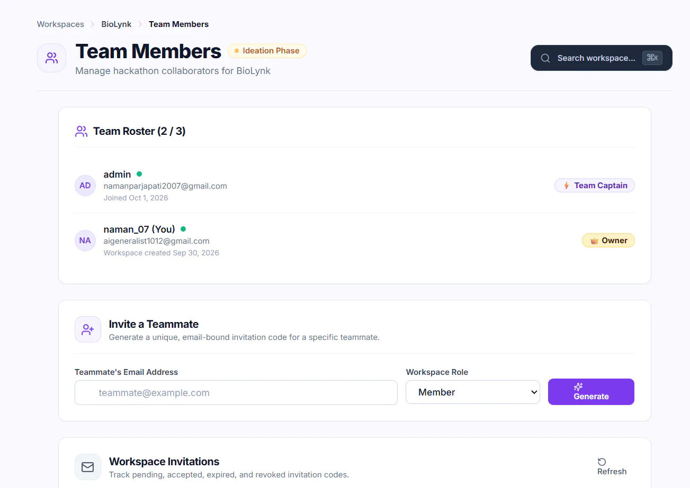Focus the Search workspace field
This screenshot has height=488, width=690.
pos(602,58)
